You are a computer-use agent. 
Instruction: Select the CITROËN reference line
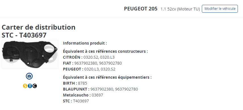click(89, 57)
